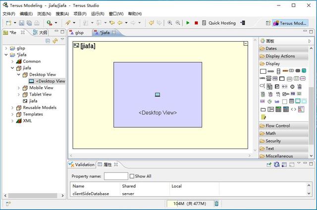Image resolution: width=317 pixels, height=210 pixels.
Task: Click the Property name input field
Action: click(116, 176)
